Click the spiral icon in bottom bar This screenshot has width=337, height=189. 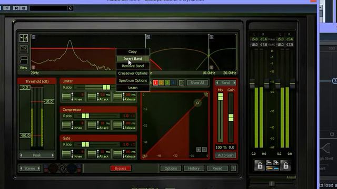coord(63,169)
